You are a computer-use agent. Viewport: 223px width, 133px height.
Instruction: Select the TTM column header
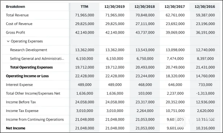tap(85, 7)
